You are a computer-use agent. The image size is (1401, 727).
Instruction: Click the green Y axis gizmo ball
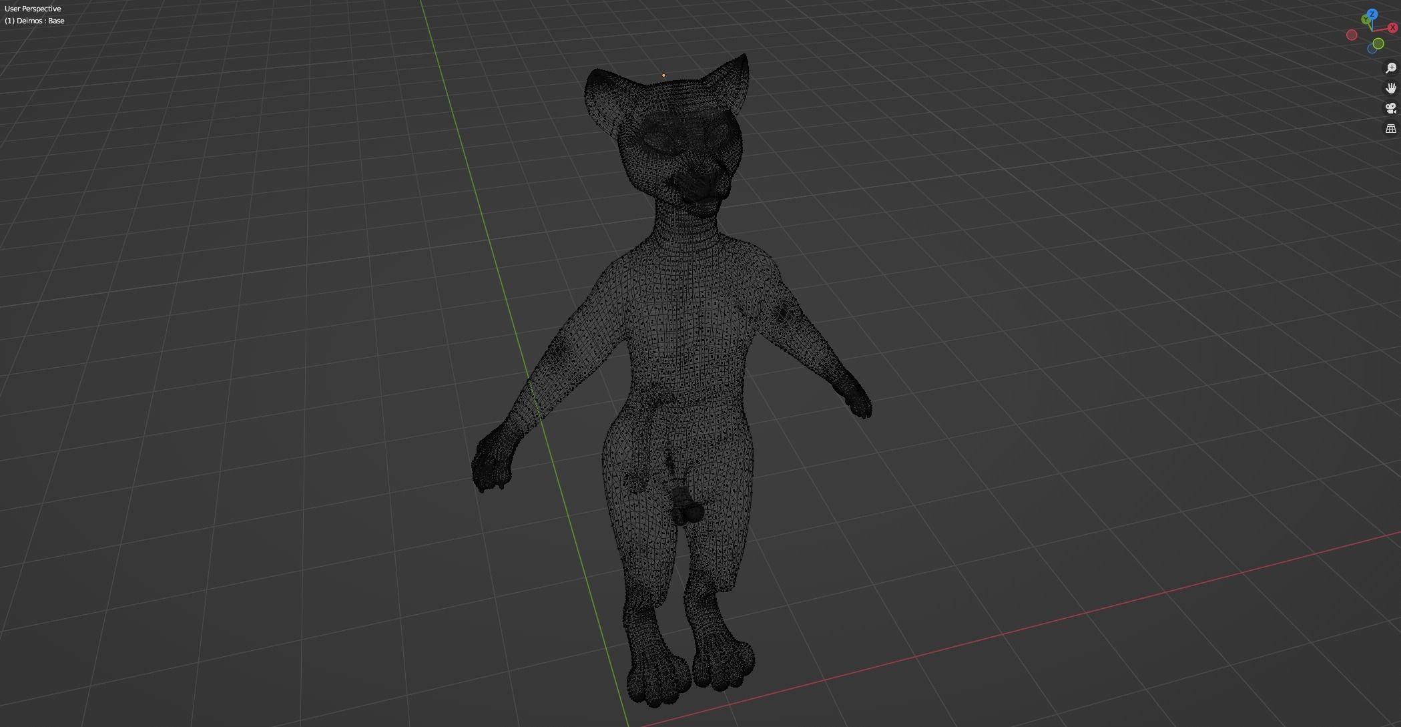pyautogui.click(x=1366, y=19)
